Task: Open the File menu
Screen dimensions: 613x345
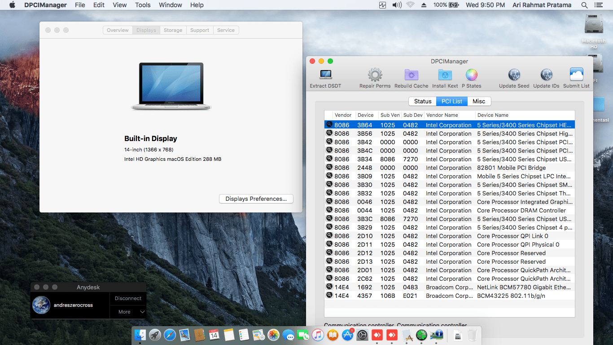Action: click(80, 5)
